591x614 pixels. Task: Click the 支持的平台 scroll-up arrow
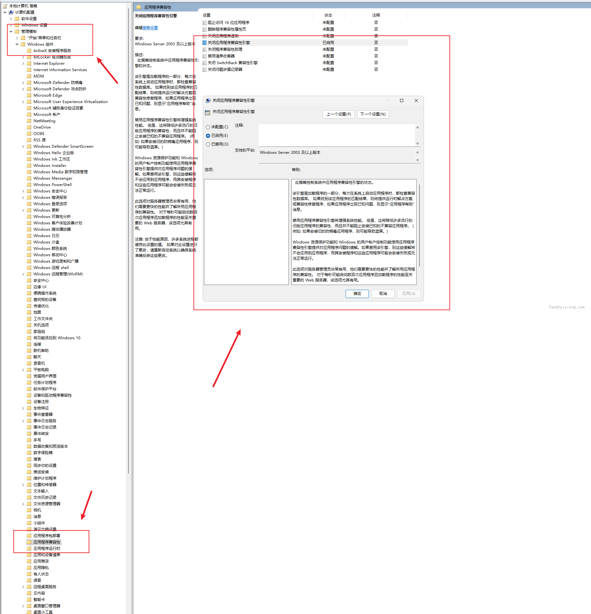(x=418, y=152)
